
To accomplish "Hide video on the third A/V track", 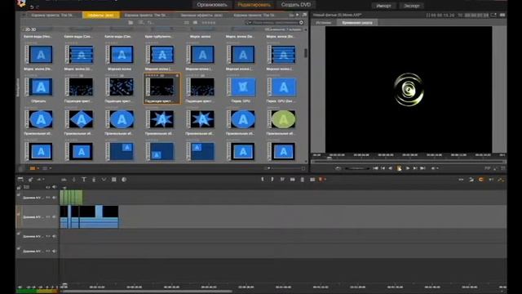I will coord(48,236).
